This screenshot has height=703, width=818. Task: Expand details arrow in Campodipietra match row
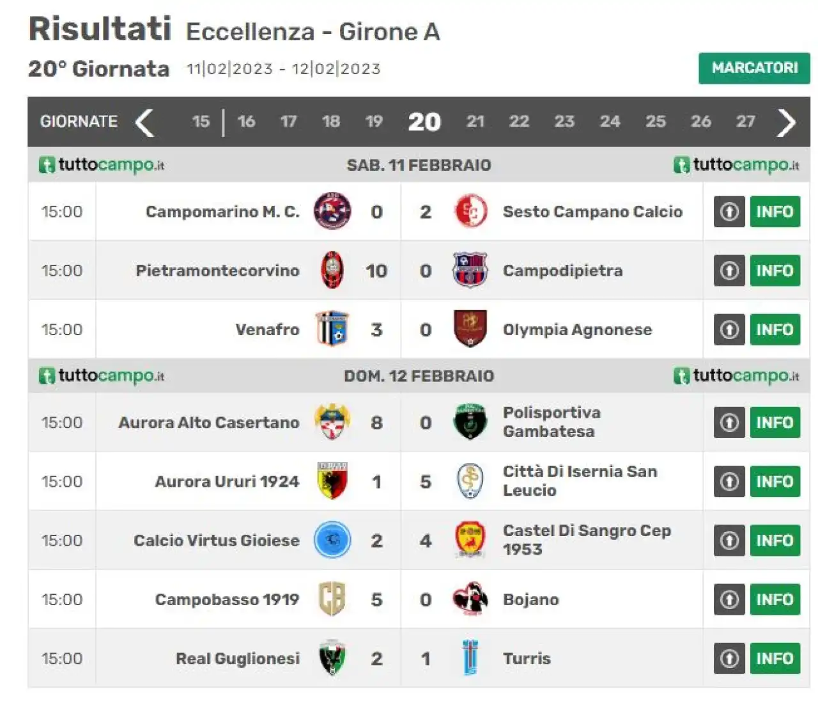pos(729,271)
